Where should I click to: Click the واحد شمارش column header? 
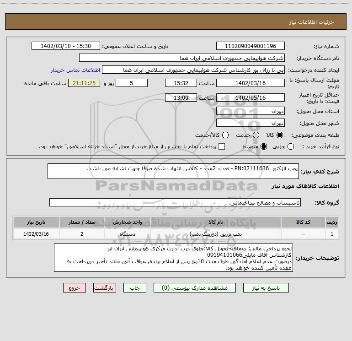(x=127, y=222)
